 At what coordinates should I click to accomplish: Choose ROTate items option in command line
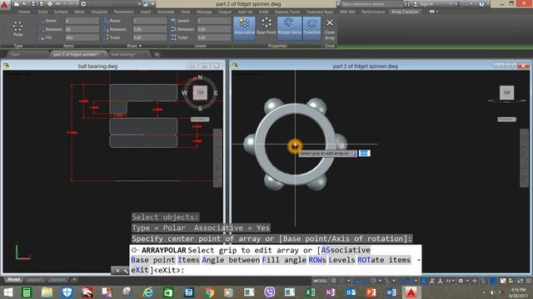[384, 260]
